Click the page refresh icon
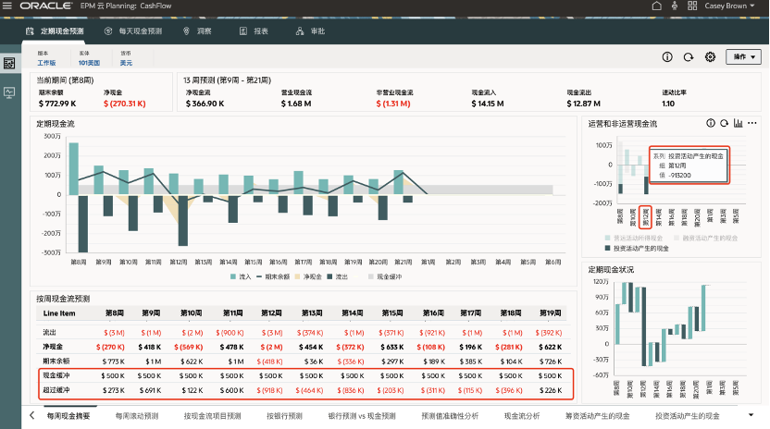 click(x=688, y=57)
